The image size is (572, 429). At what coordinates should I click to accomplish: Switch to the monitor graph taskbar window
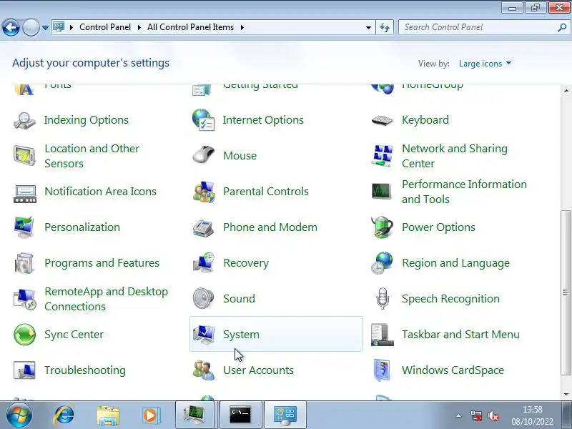196,415
